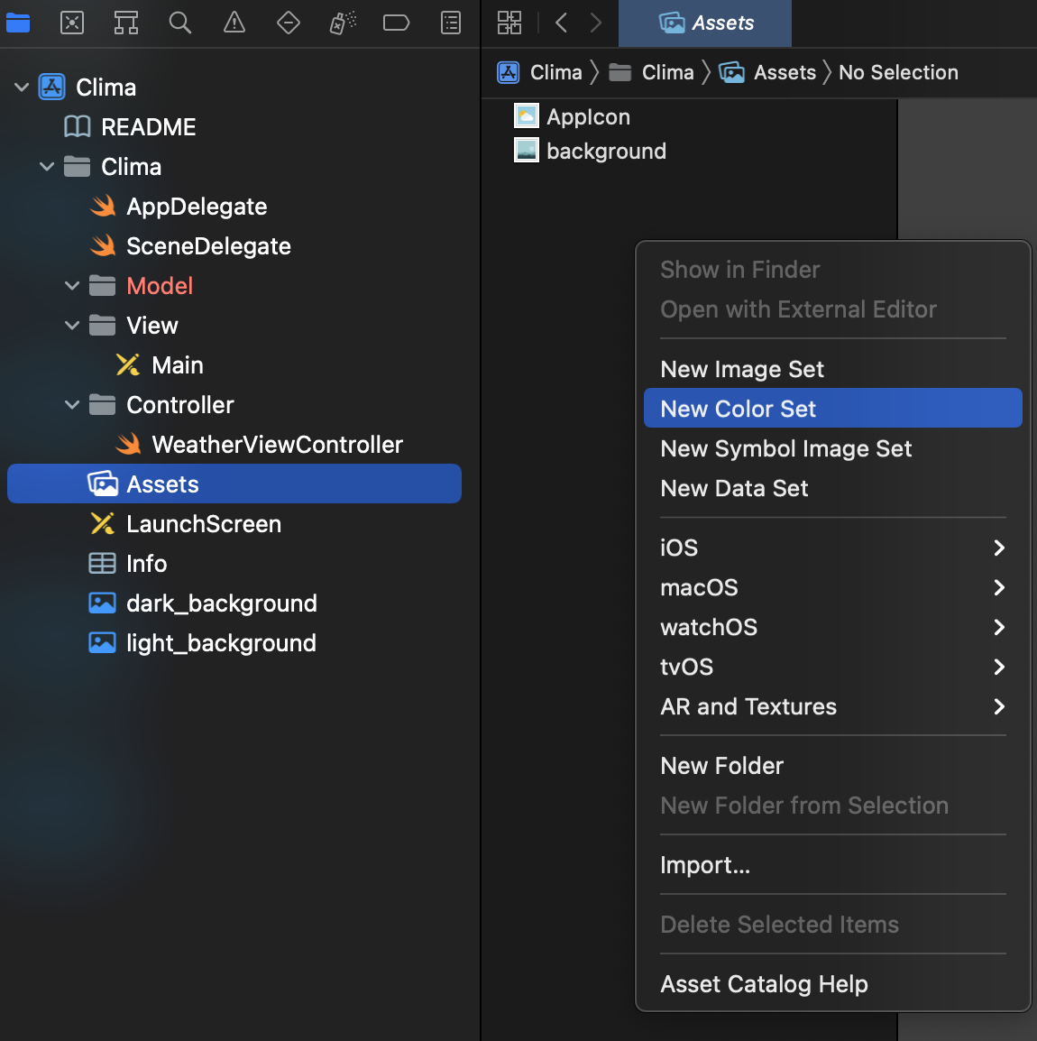Image resolution: width=1037 pixels, height=1041 pixels.
Task: Expand the iOS submenu
Action: pyautogui.click(x=832, y=548)
